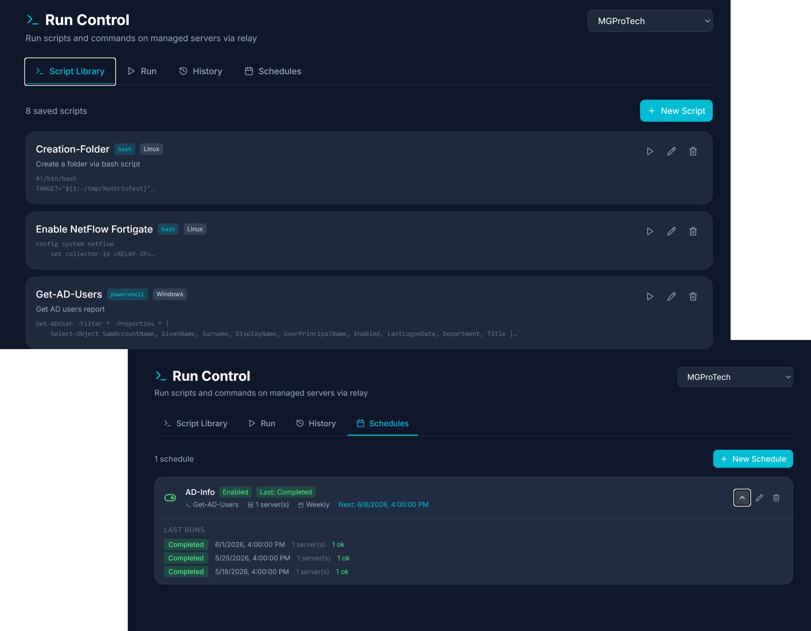Click the Get AD users report description
The image size is (811, 631).
(70, 309)
